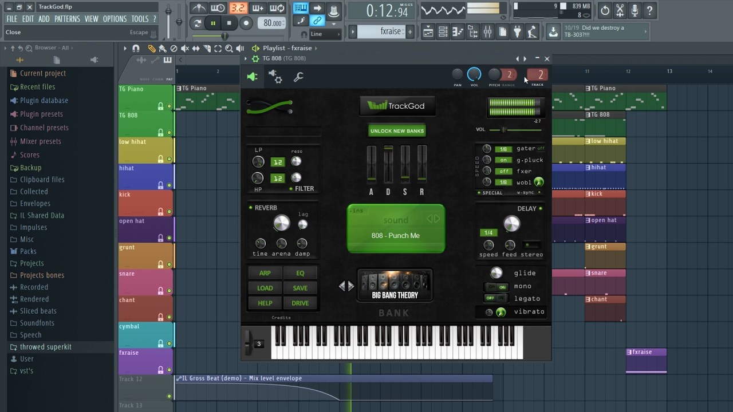The image size is (733, 412).
Task: Click the UNLOCK NEW BANKS button
Action: click(x=397, y=131)
